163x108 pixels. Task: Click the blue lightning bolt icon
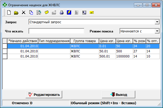pyautogui.click(x=69, y=12)
